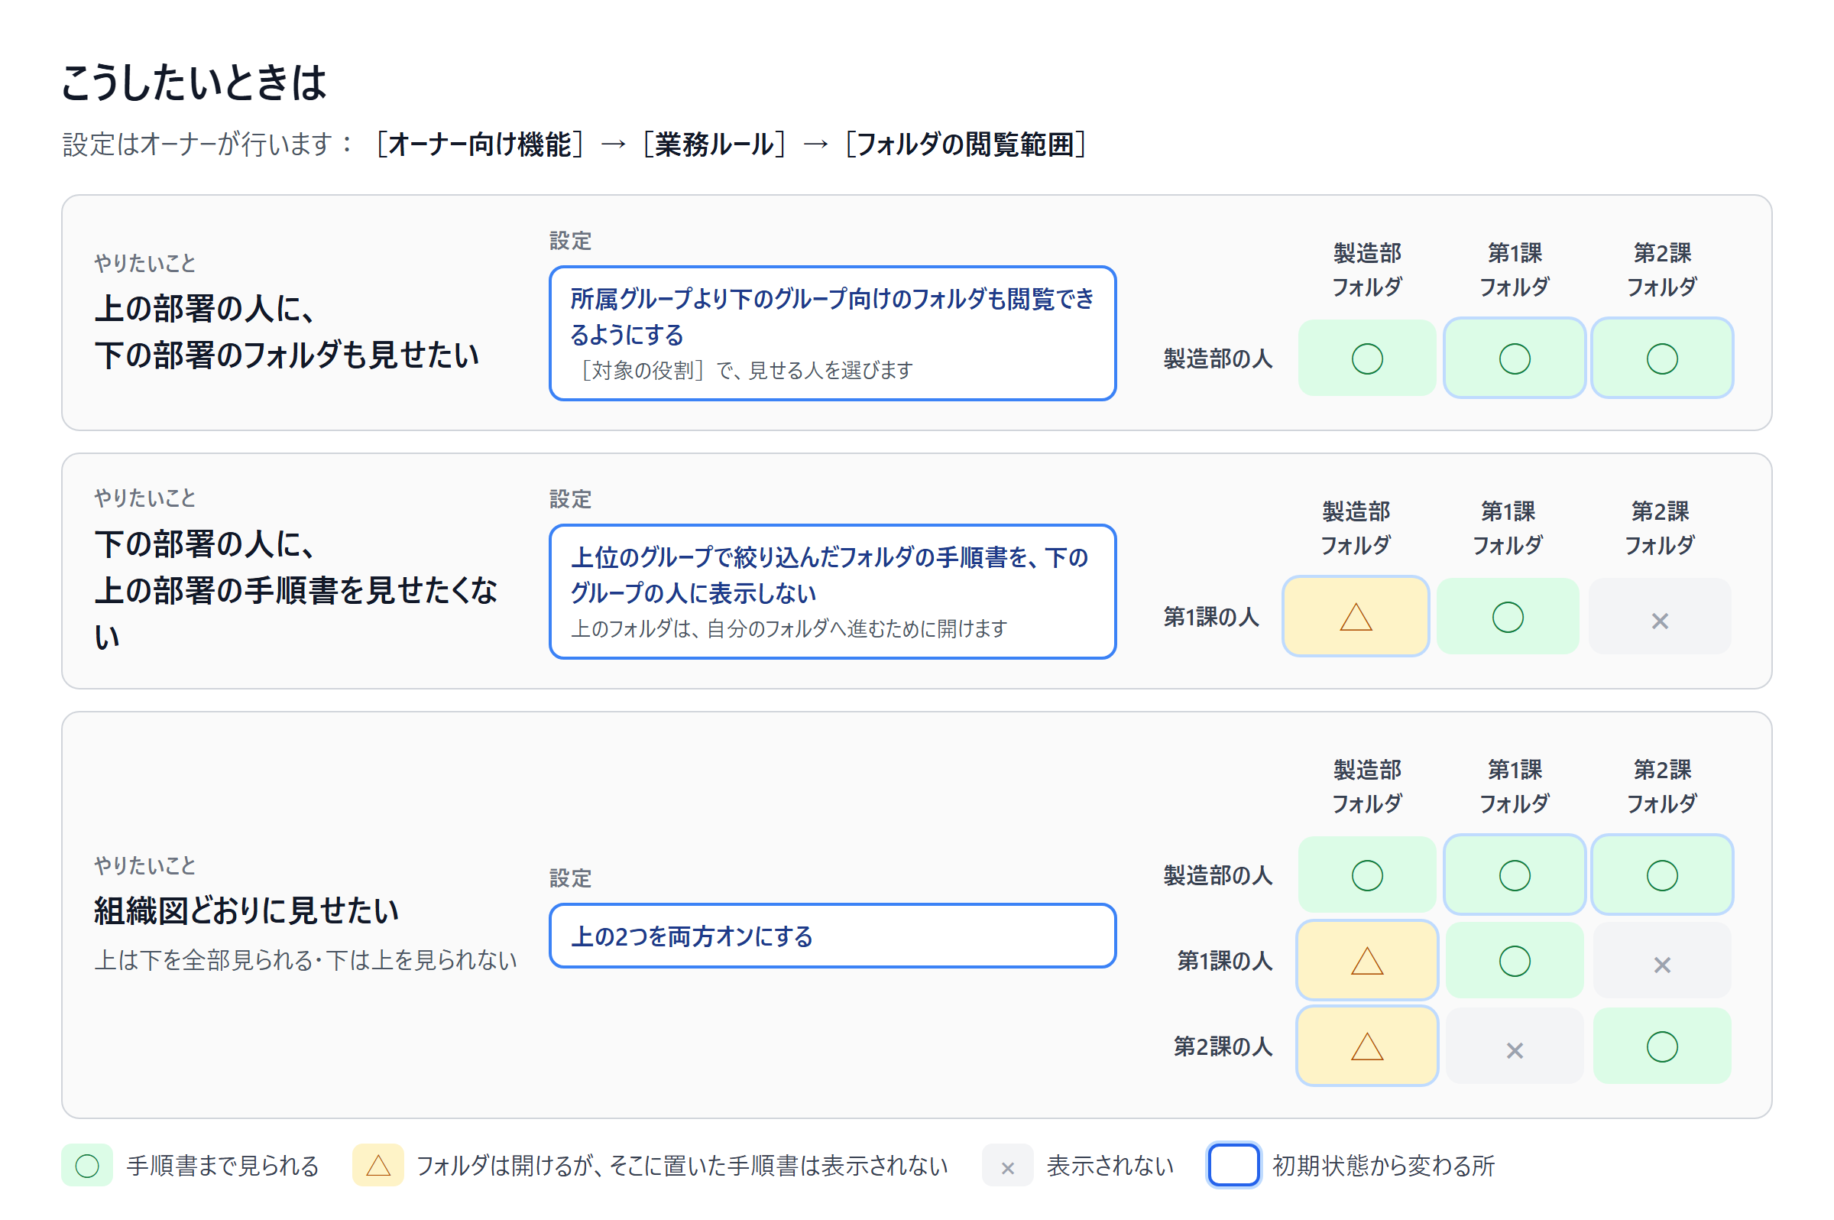Click the × cell for 第1課の人 under 第2課フォルダ in the third card

[x=1661, y=960]
